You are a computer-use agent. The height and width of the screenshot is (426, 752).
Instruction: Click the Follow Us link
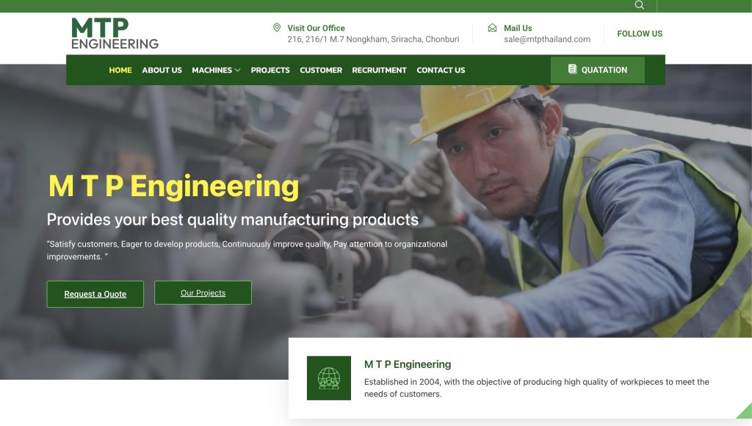[x=640, y=34]
